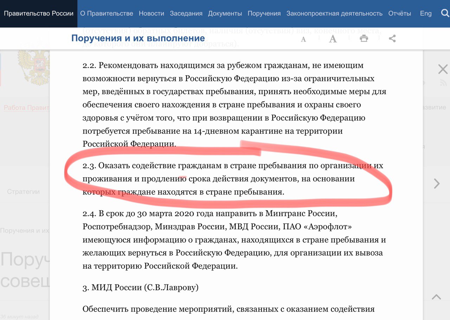Click the Стратегии link behind overlay

(24, 192)
